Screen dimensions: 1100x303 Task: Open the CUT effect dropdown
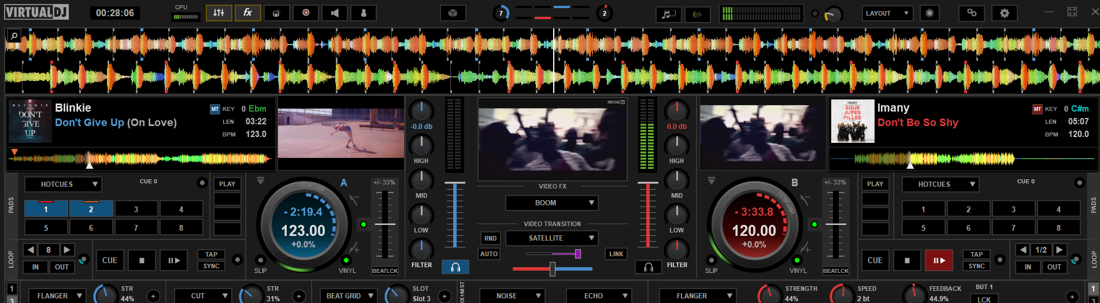click(x=203, y=295)
